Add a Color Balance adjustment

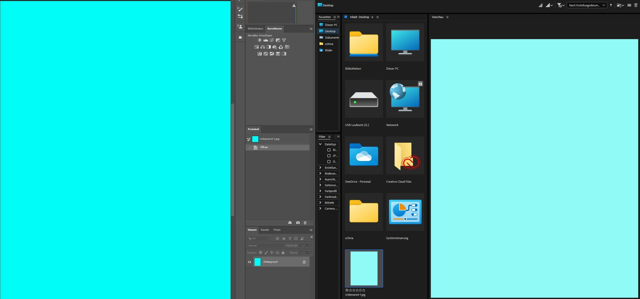point(263,47)
